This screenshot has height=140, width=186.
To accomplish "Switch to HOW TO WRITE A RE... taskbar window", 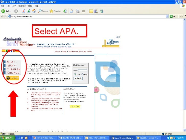I will point(71,138).
